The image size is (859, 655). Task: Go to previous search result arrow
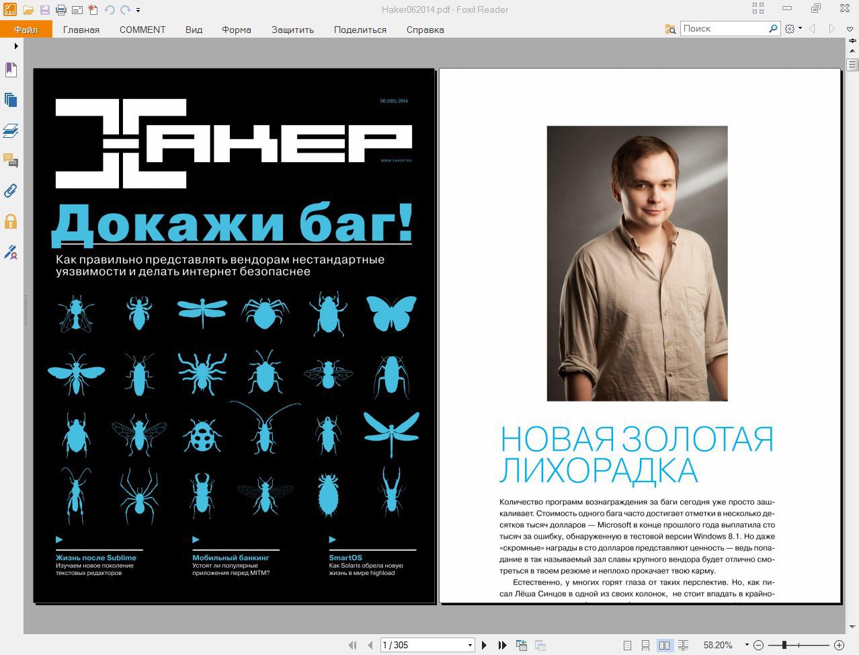point(813,29)
